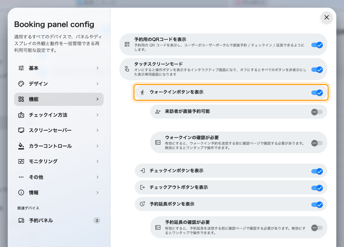This screenshot has width=344, height=247.
Task: Toggle off 予約用のQRコードを表示 switch
Action: point(317,45)
